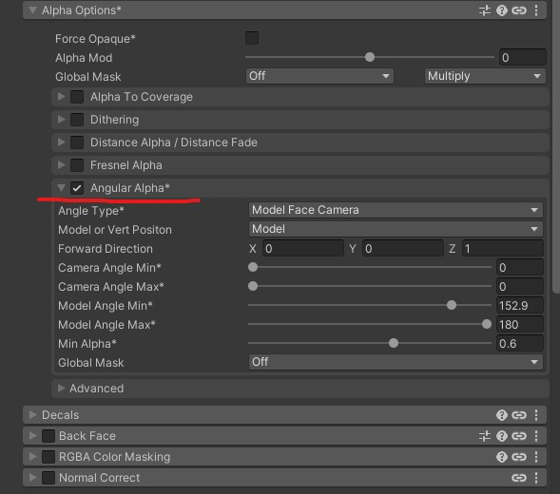Image resolution: width=560 pixels, height=494 pixels.
Task: Enable RGBA Color Masking checkbox
Action: coord(48,457)
